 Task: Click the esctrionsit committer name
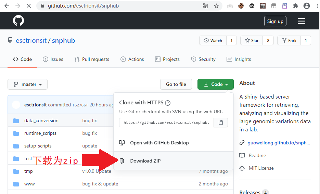pos(36,105)
